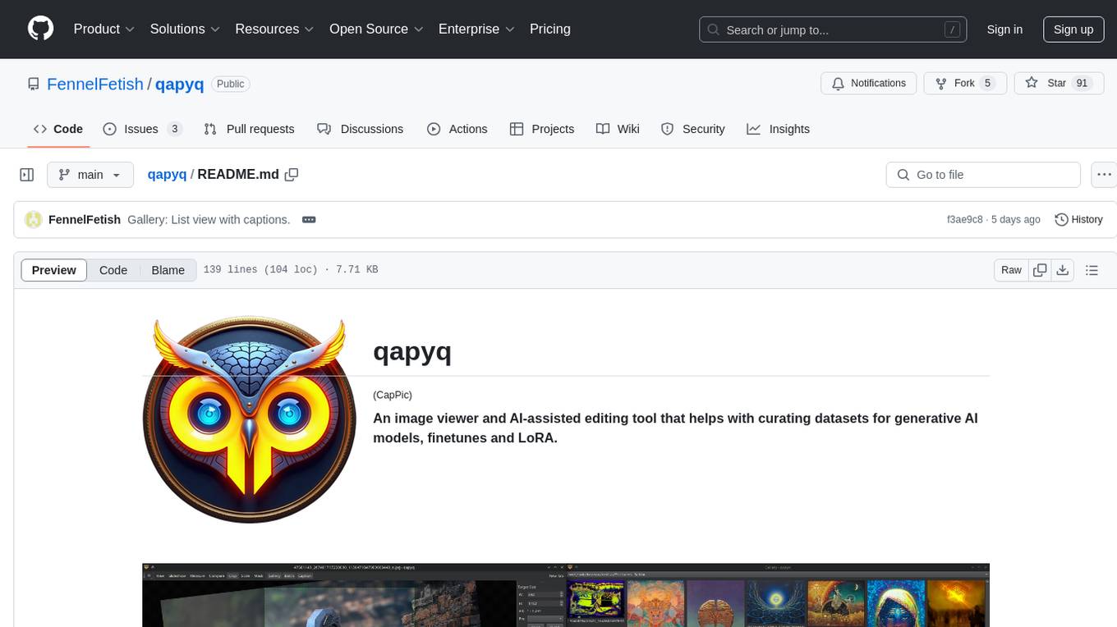The width and height of the screenshot is (1117, 627).
Task: Select the Preview view
Action: (x=54, y=270)
